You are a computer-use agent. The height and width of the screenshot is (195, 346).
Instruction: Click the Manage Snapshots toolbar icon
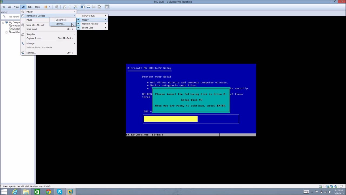tap(75, 7)
